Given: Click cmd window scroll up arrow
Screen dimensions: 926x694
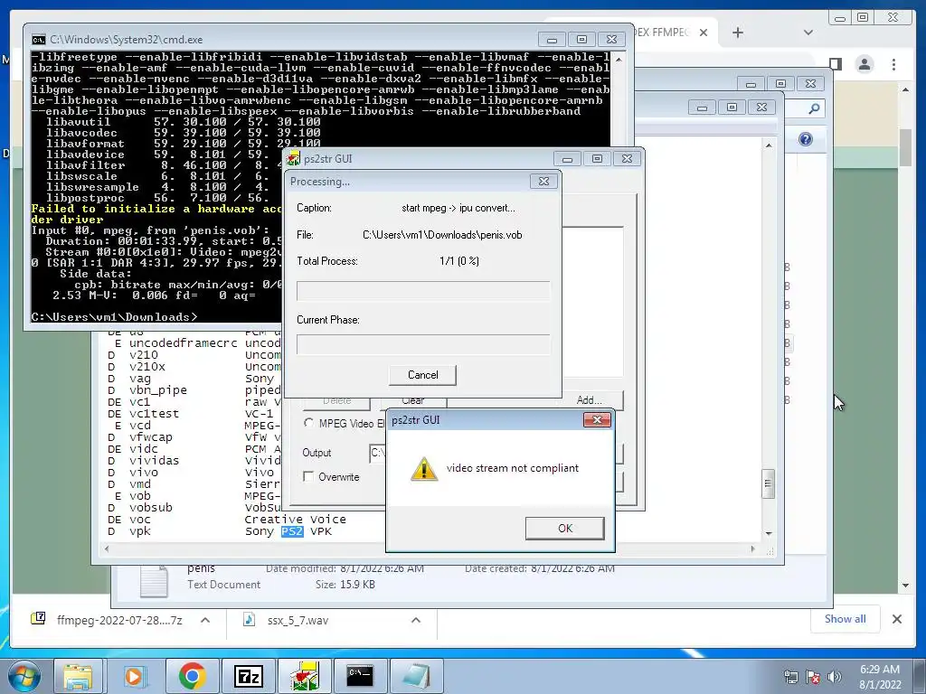Looking at the screenshot, I should click(619, 59).
